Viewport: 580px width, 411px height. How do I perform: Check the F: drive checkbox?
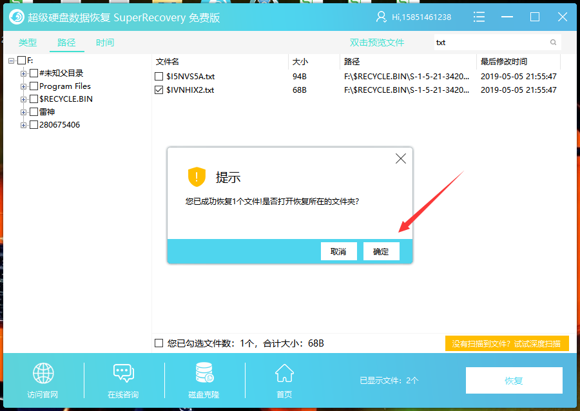21,61
